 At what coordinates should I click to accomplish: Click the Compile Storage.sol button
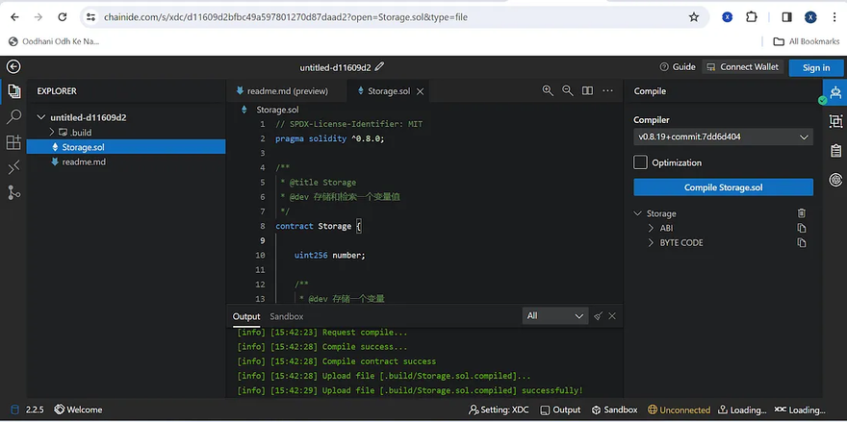pyautogui.click(x=722, y=187)
